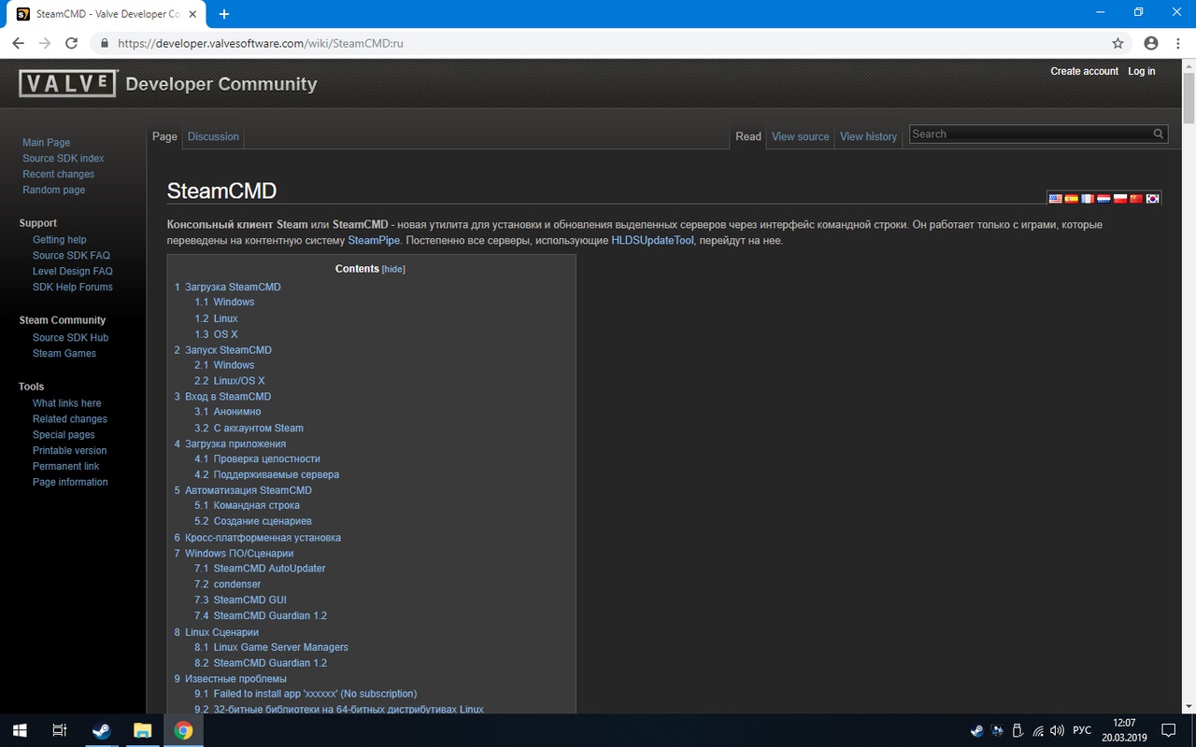The image size is (1196, 747).
Task: Bookmark this page with the star icon
Action: 1118,43
